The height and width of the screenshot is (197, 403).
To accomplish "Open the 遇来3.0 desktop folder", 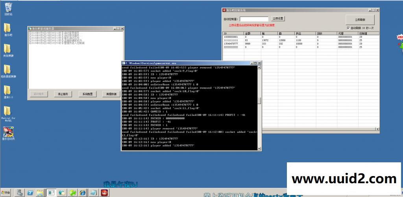I will click(7, 90).
